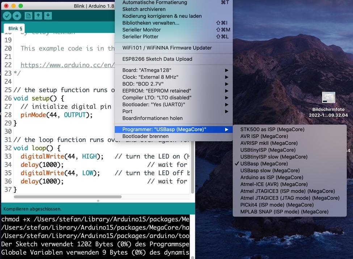Screen dimensions: 353x259
Task: Select Arduino as ISP (MegaCore) programmer
Action: [290, 177]
